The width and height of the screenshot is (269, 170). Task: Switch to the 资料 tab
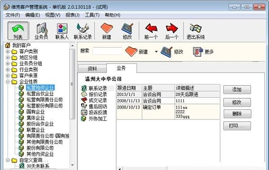[x=92, y=69]
